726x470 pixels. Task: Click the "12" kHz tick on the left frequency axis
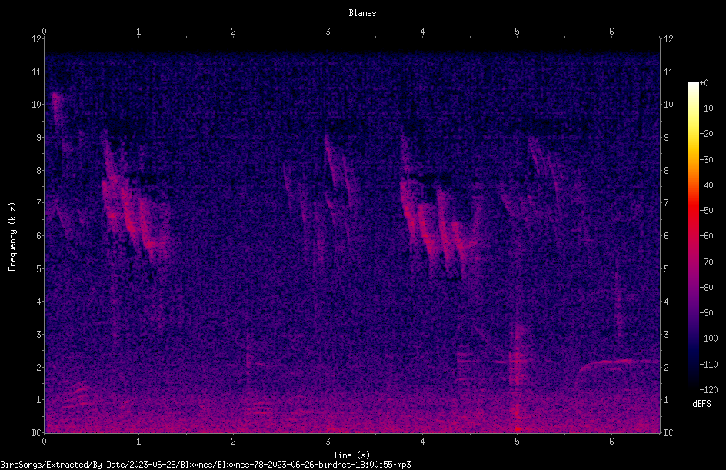[x=37, y=39]
